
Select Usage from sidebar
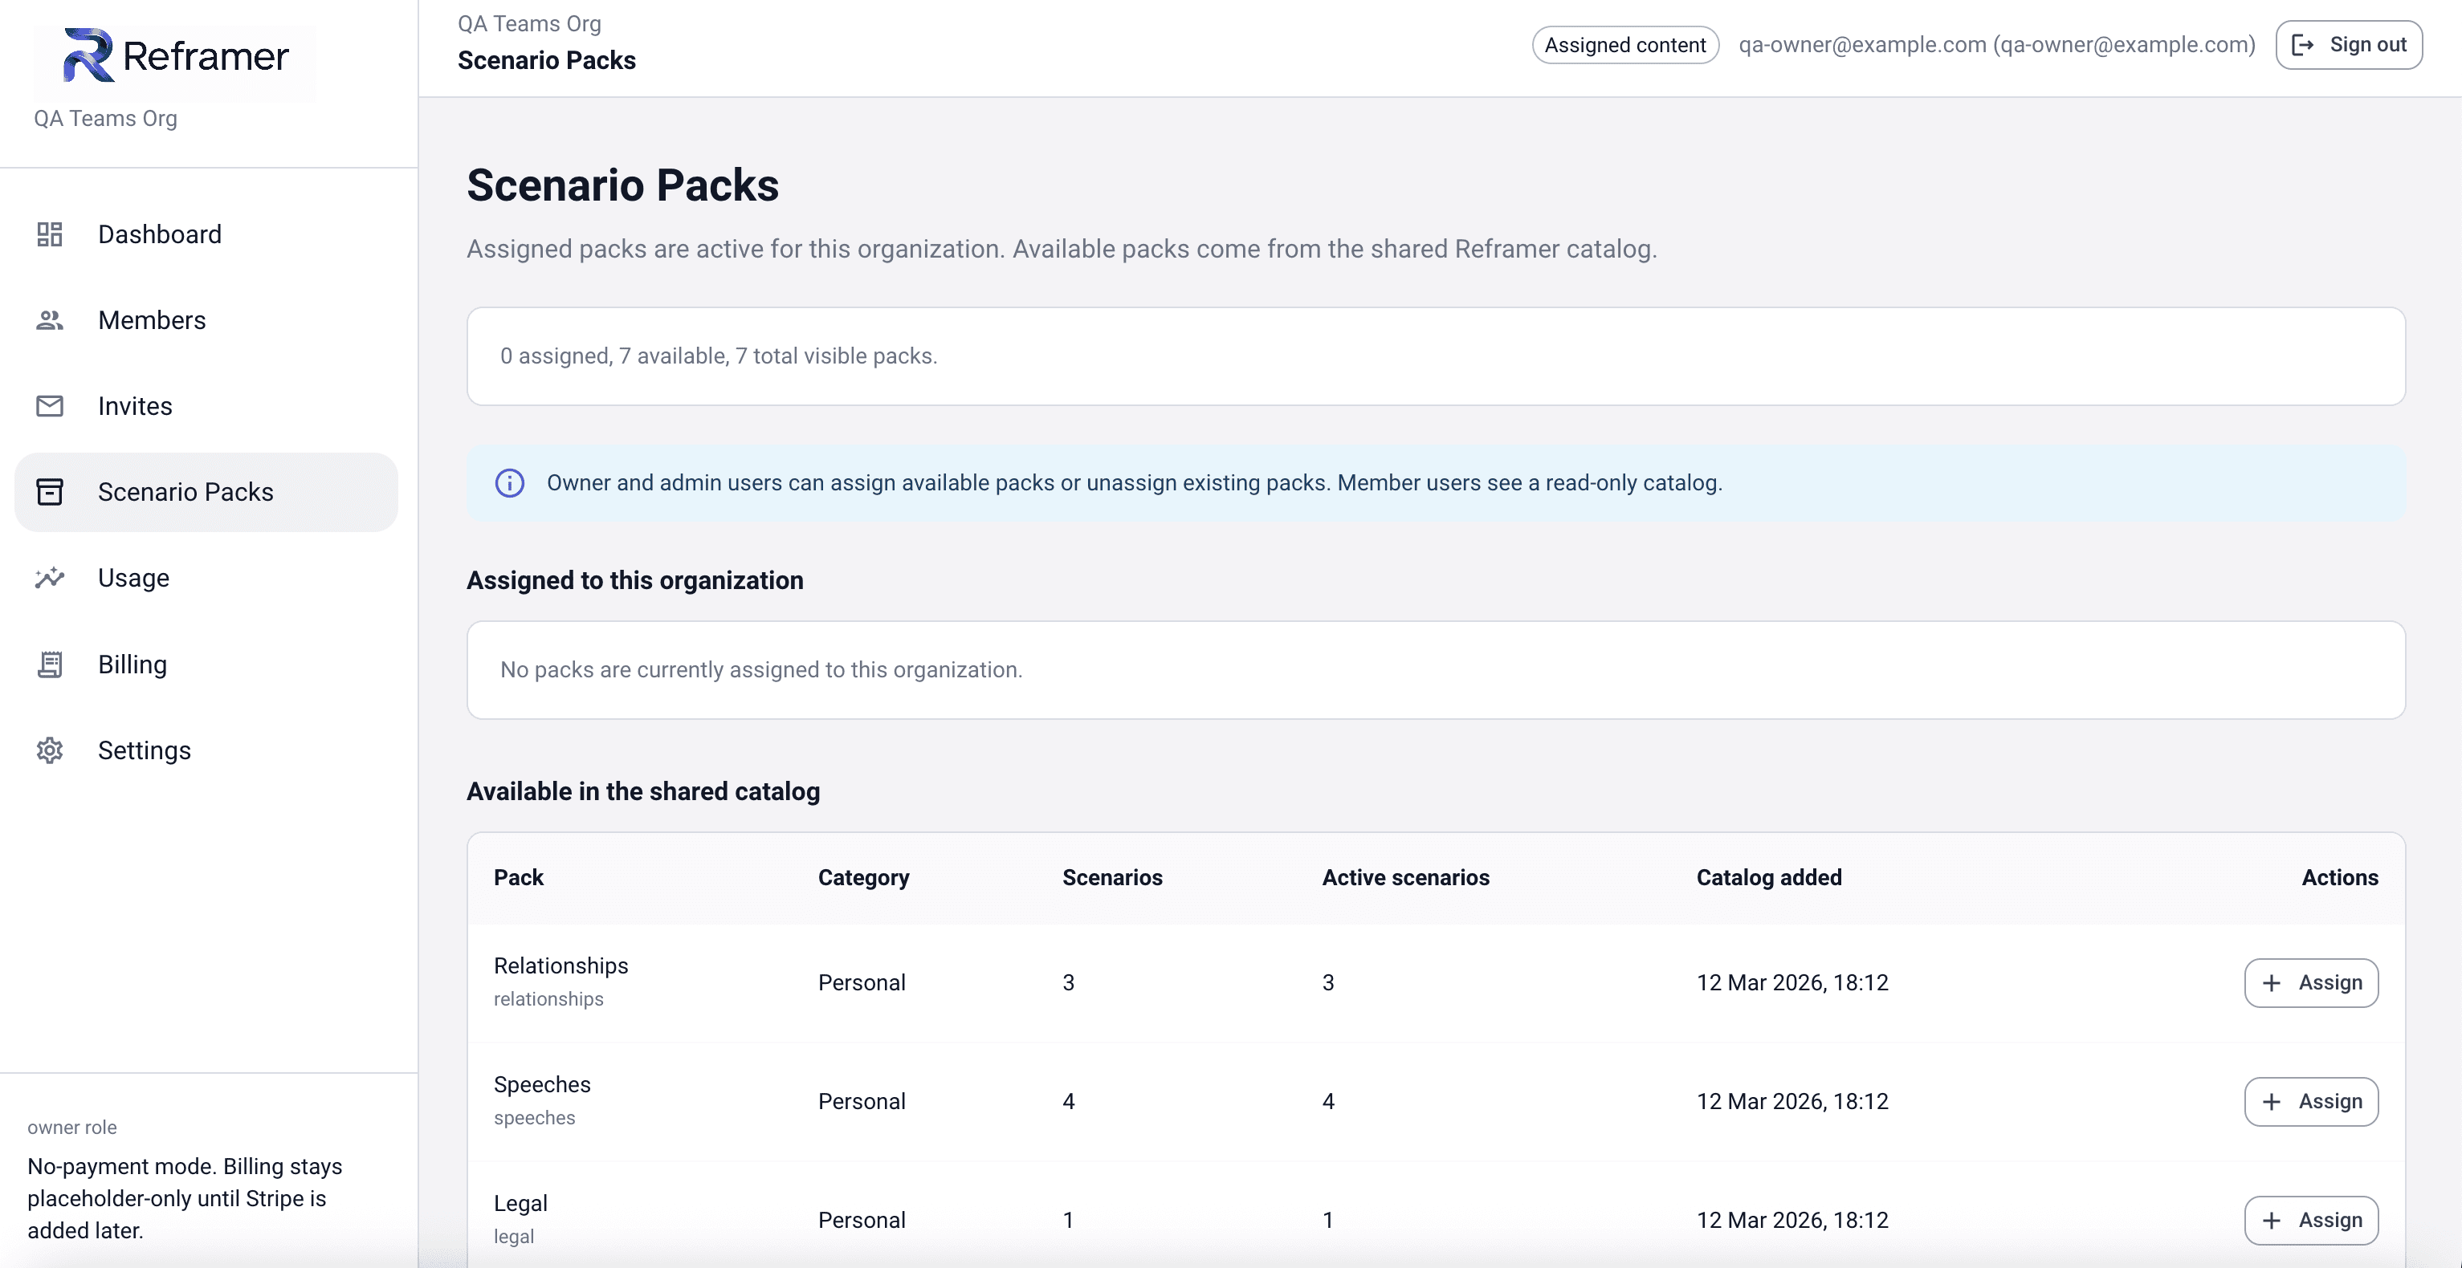click(134, 578)
